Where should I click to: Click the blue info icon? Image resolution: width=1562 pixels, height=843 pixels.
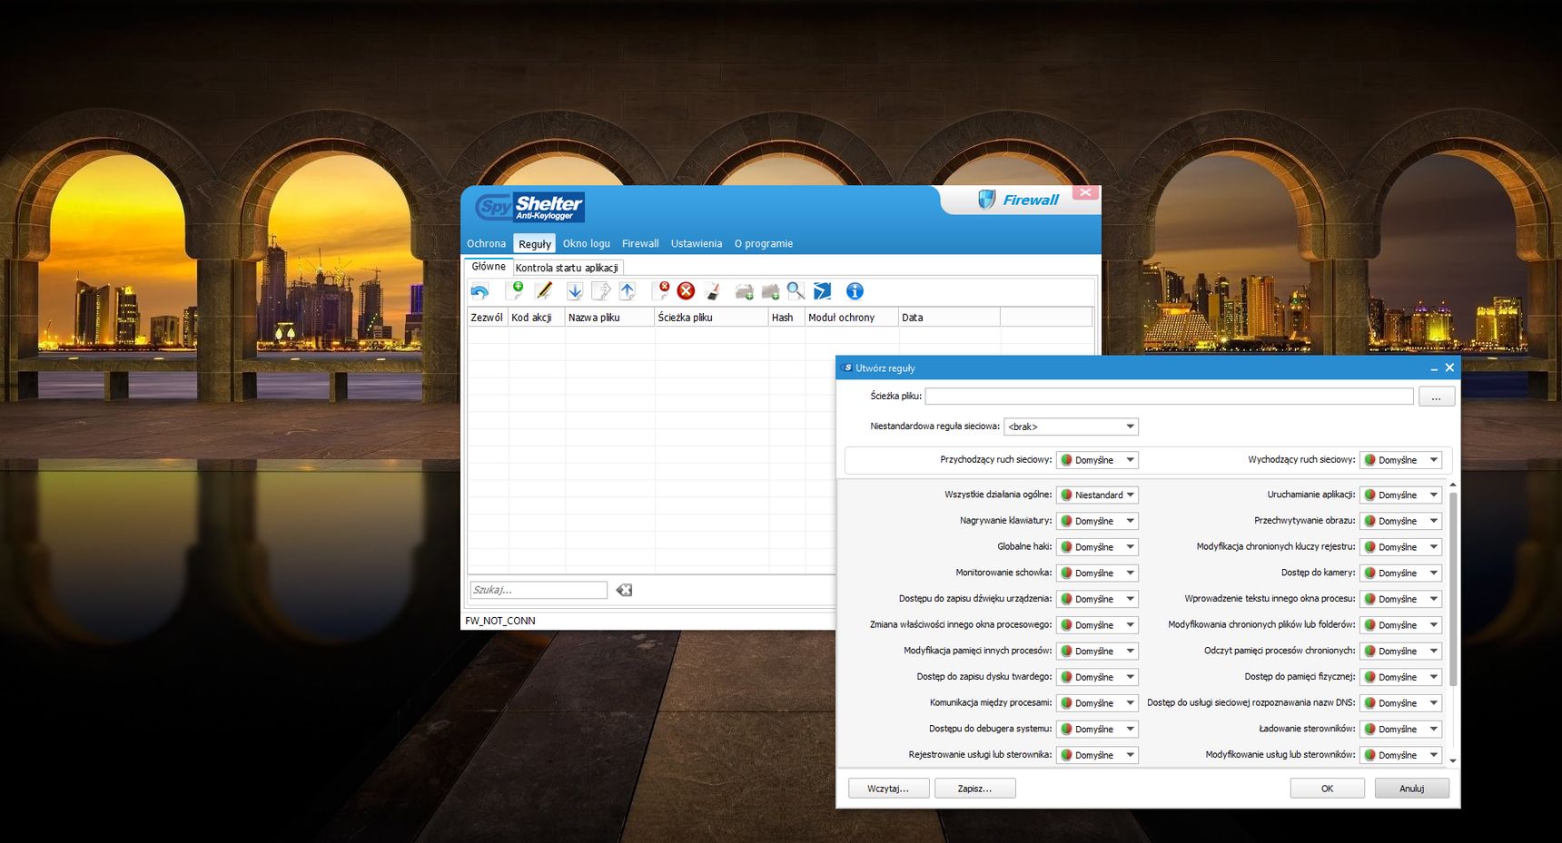(855, 290)
